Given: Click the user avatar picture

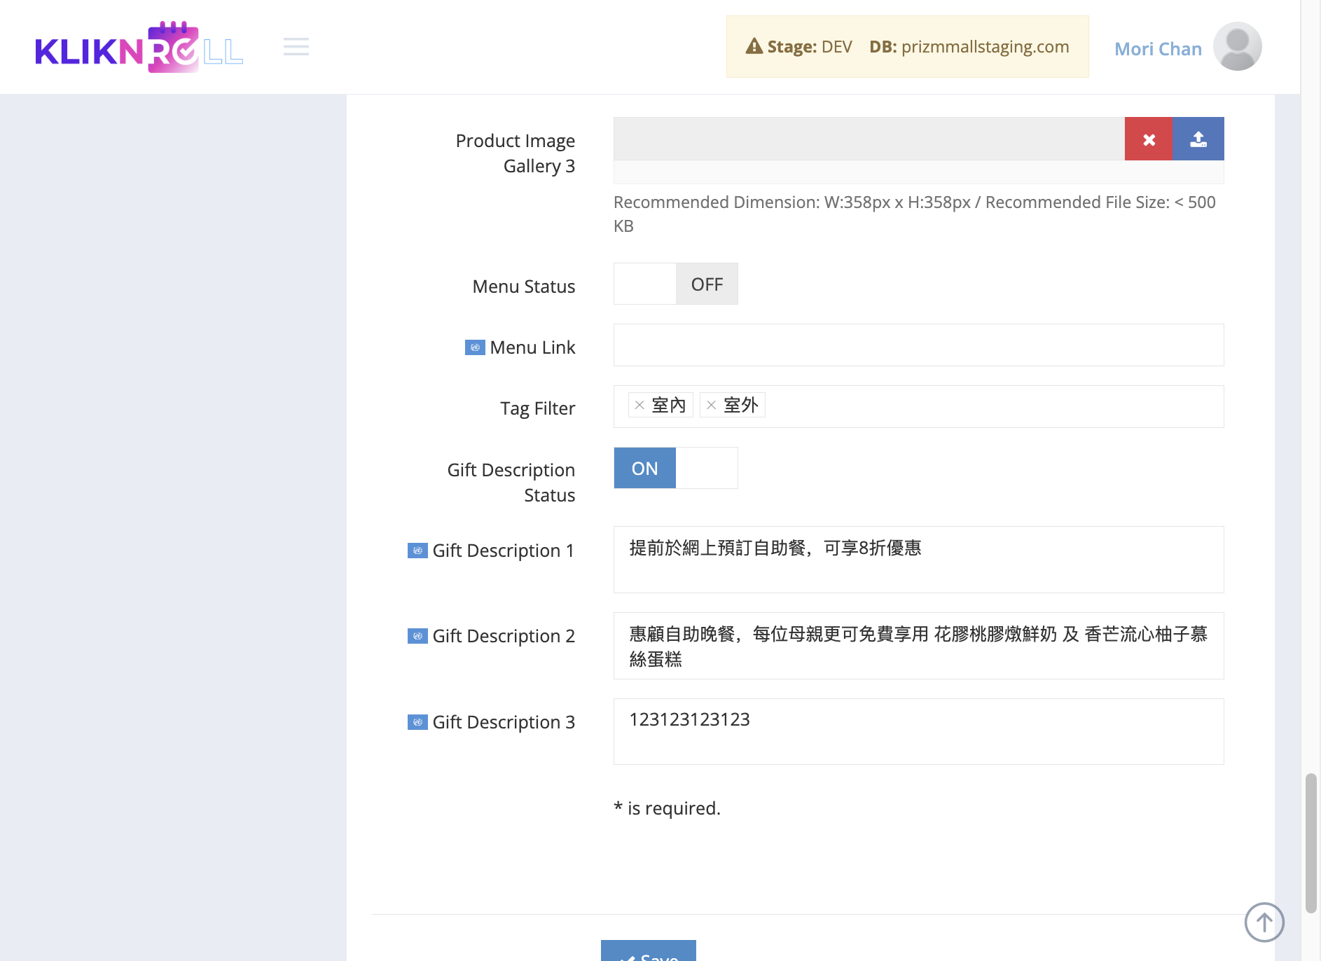Looking at the screenshot, I should [1238, 47].
